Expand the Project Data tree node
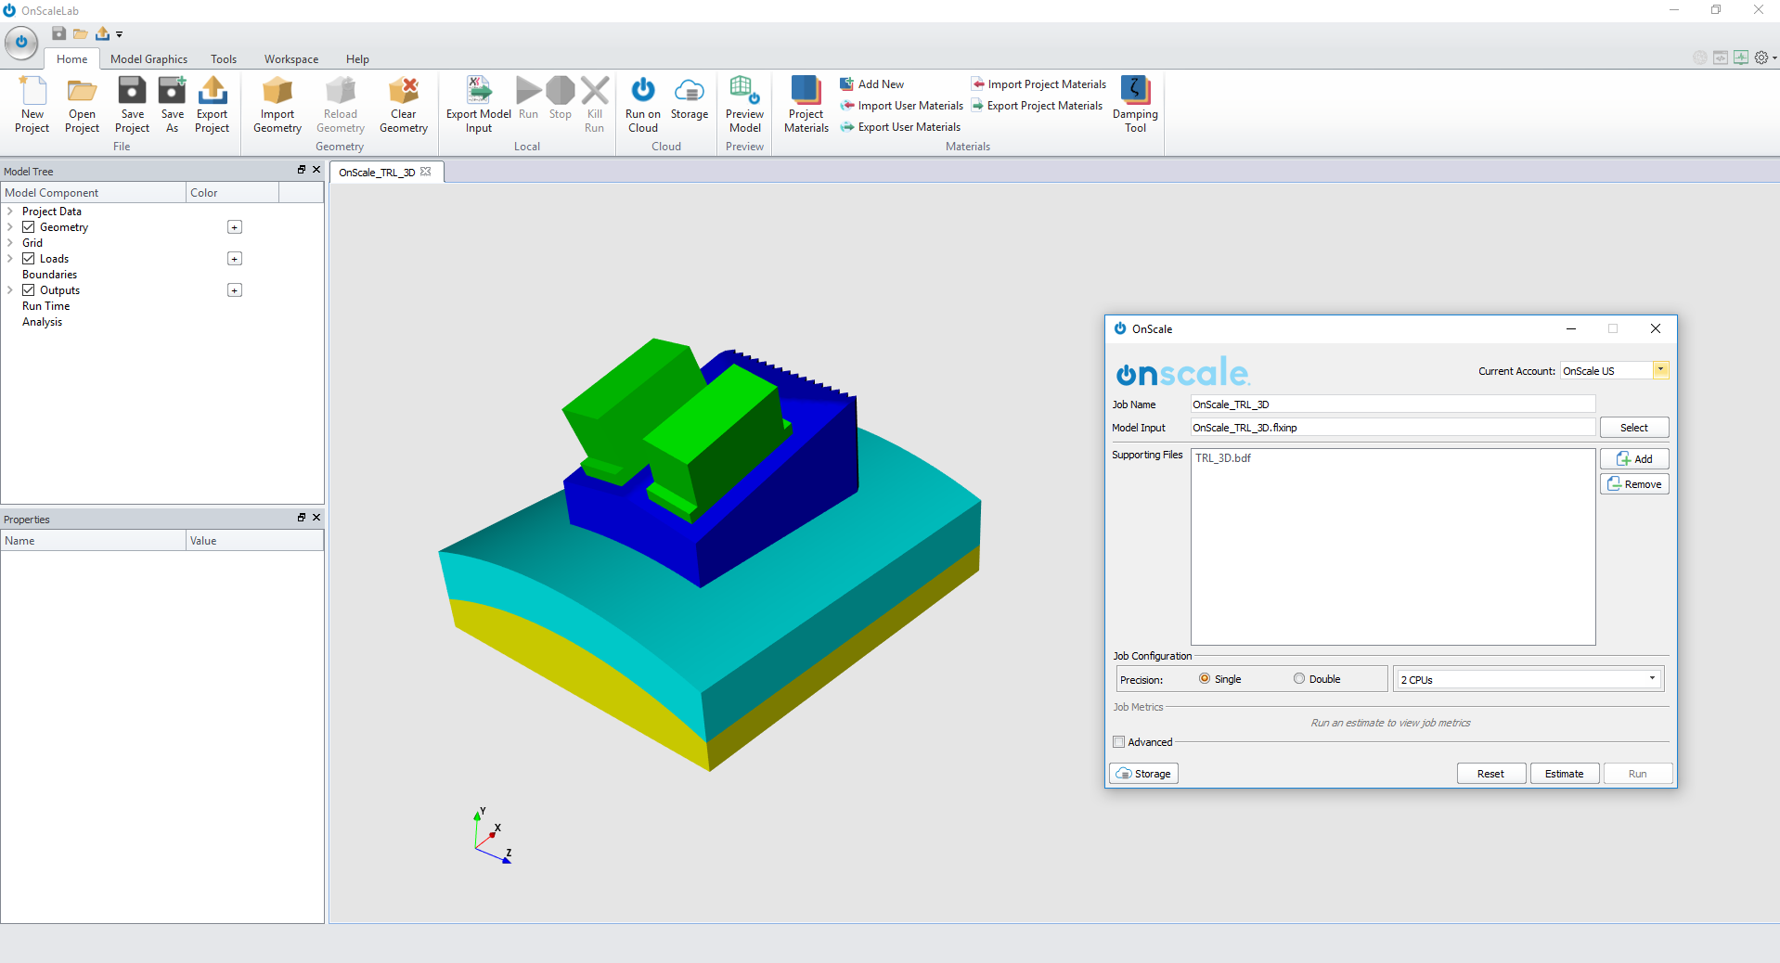The image size is (1780, 963). (10, 212)
